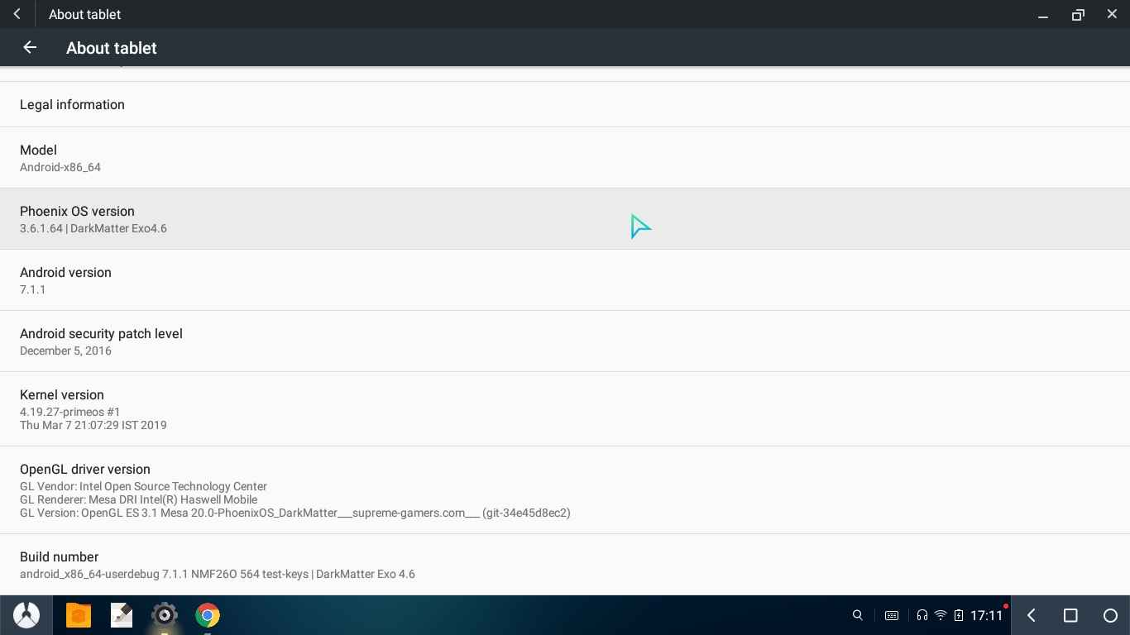Image resolution: width=1130 pixels, height=635 pixels.
Task: Click the Settings gear taskbar icon
Action: pyautogui.click(x=165, y=615)
